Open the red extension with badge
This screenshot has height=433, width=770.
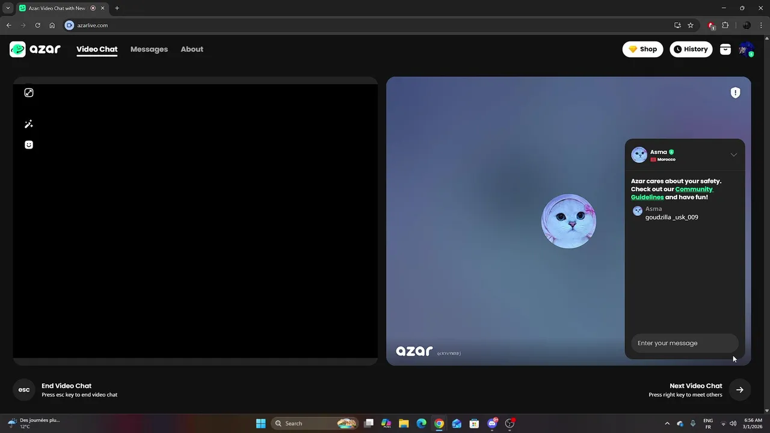712,25
